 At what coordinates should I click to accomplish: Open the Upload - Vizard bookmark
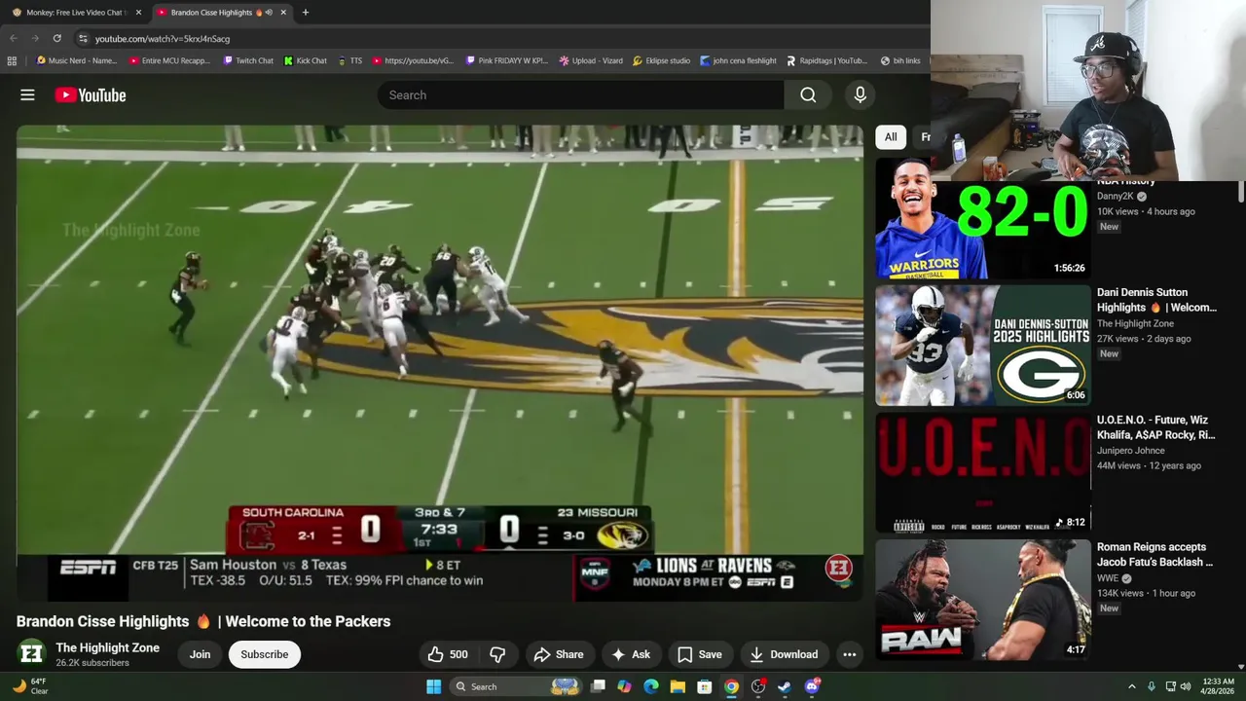(x=591, y=60)
